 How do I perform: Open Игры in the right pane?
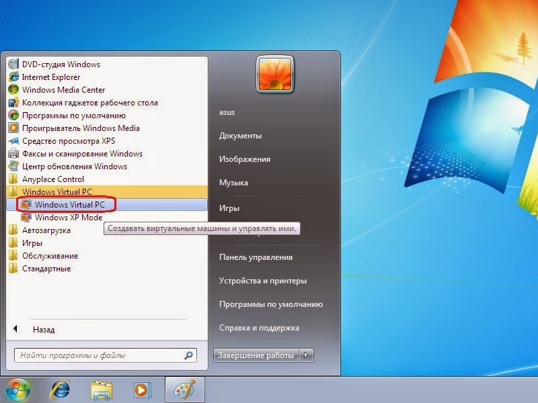pos(229,208)
